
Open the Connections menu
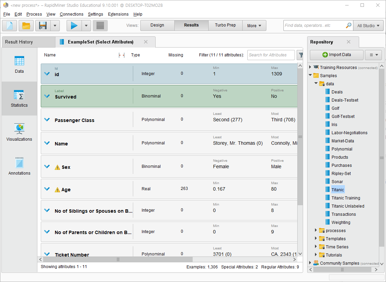(x=71, y=14)
